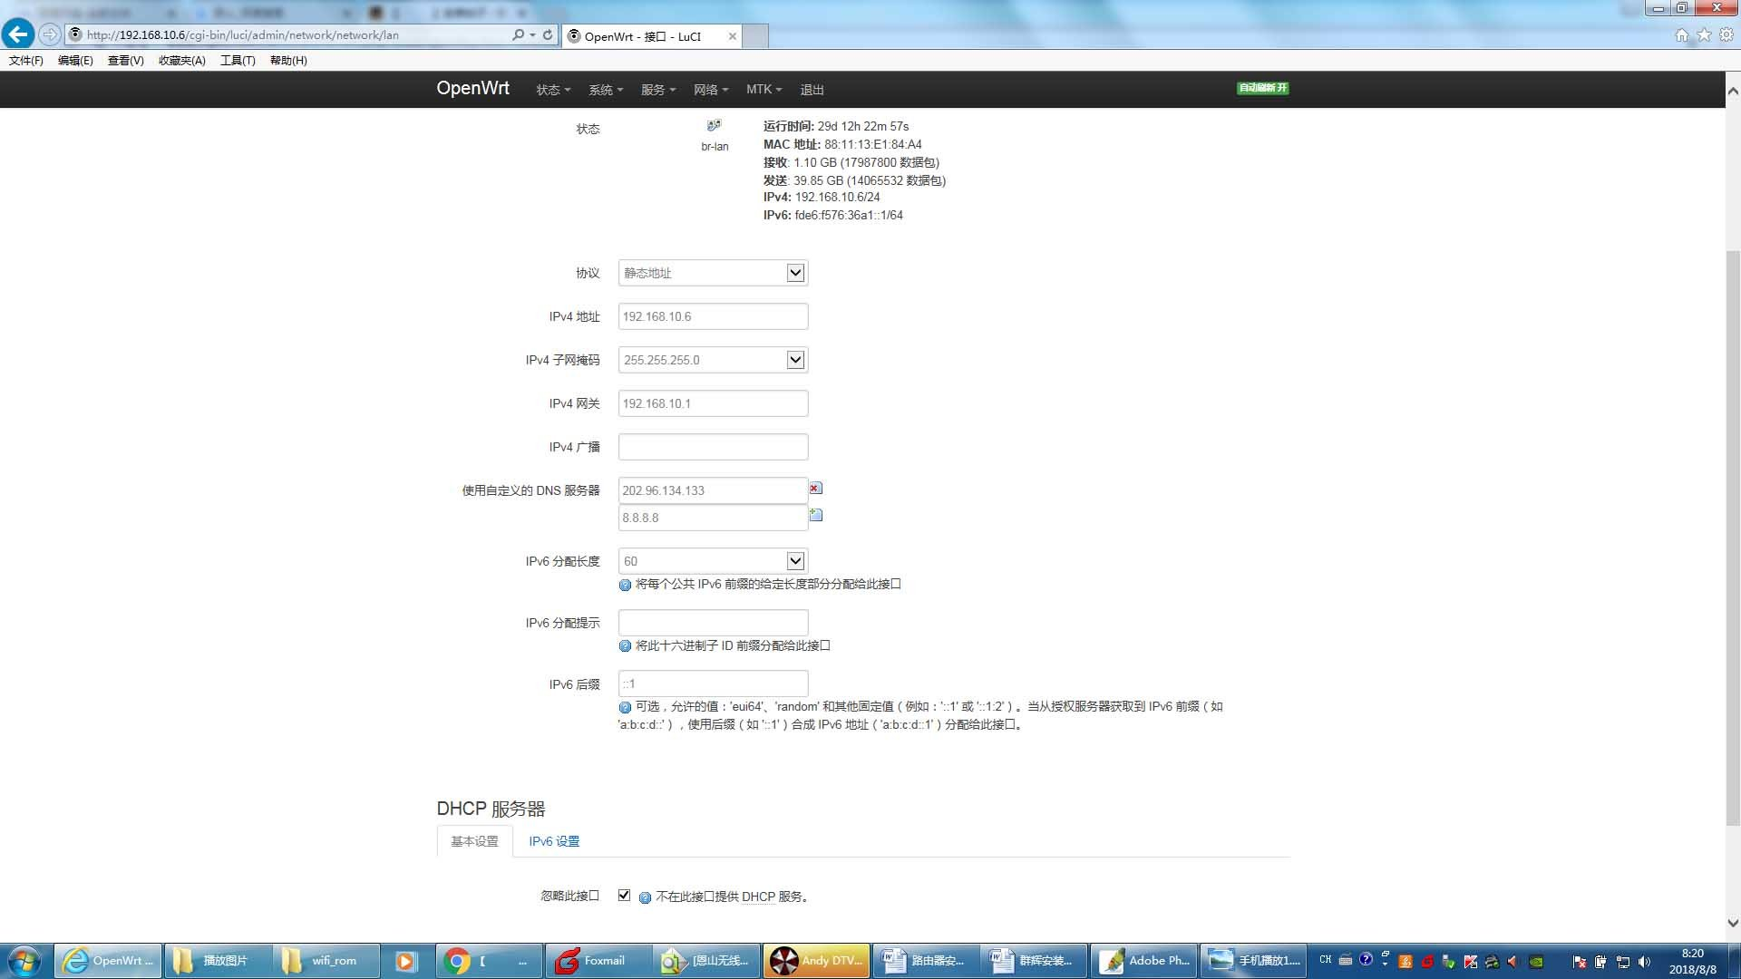Click the speaker icon in system tray

[1645, 960]
